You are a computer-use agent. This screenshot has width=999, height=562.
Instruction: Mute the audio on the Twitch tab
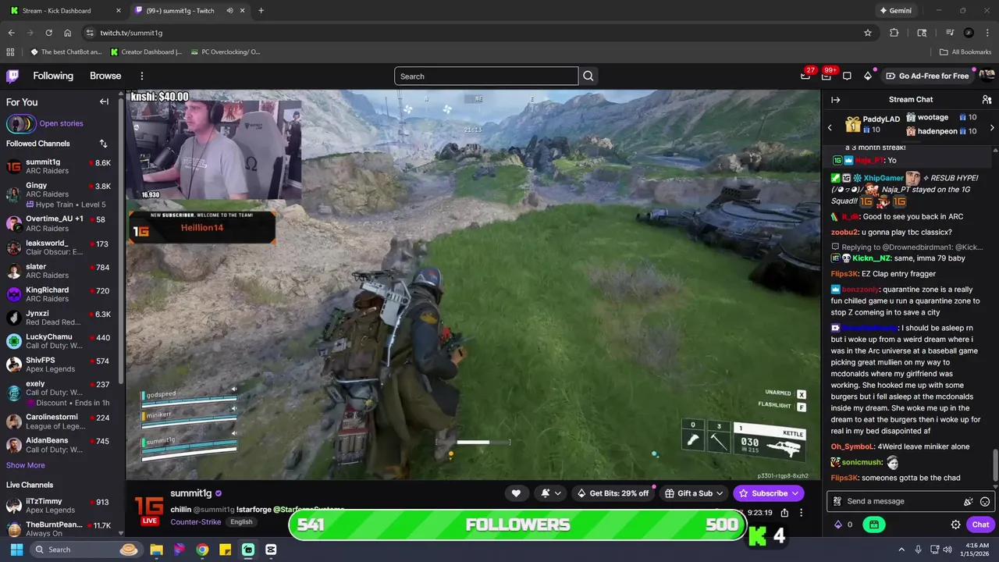point(229,11)
